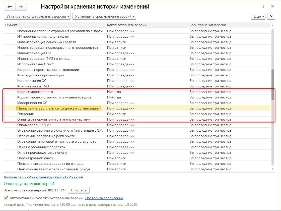Select row 'Партия (ручной учет)'
Image resolution: width=281 pixels, height=211 pixels.
[x=137, y=158]
